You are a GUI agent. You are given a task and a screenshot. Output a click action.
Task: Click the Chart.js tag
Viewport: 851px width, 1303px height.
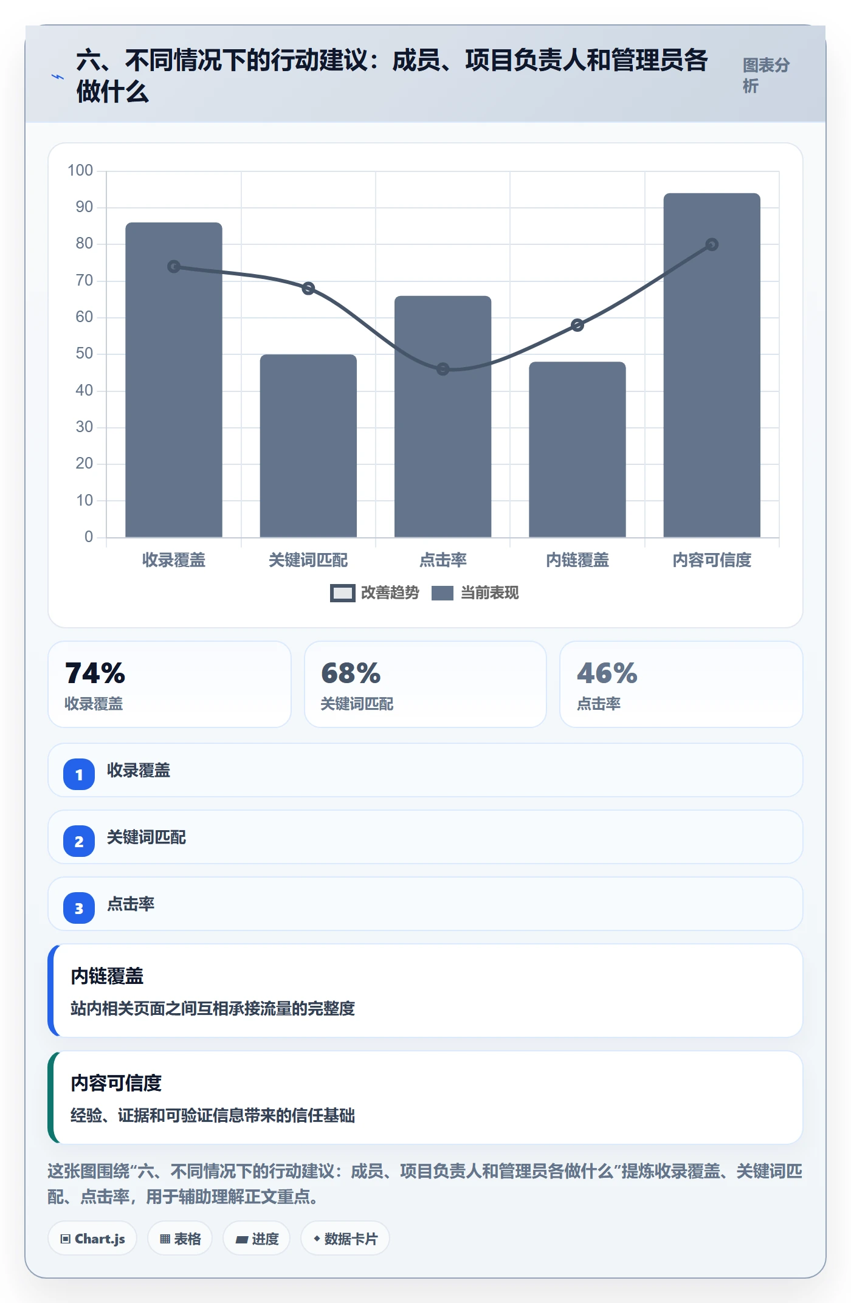point(92,1239)
